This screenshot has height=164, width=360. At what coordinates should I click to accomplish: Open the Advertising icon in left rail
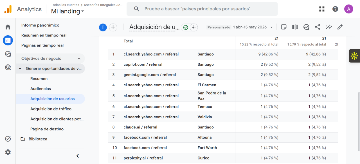point(8,67)
